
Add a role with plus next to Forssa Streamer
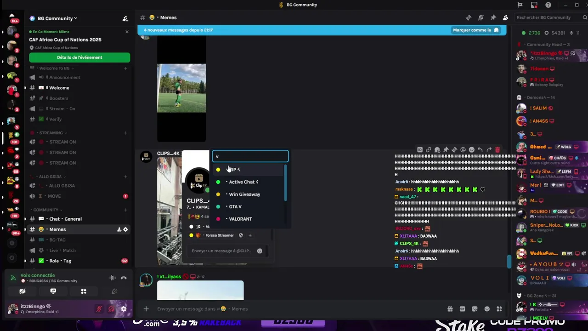point(250,235)
